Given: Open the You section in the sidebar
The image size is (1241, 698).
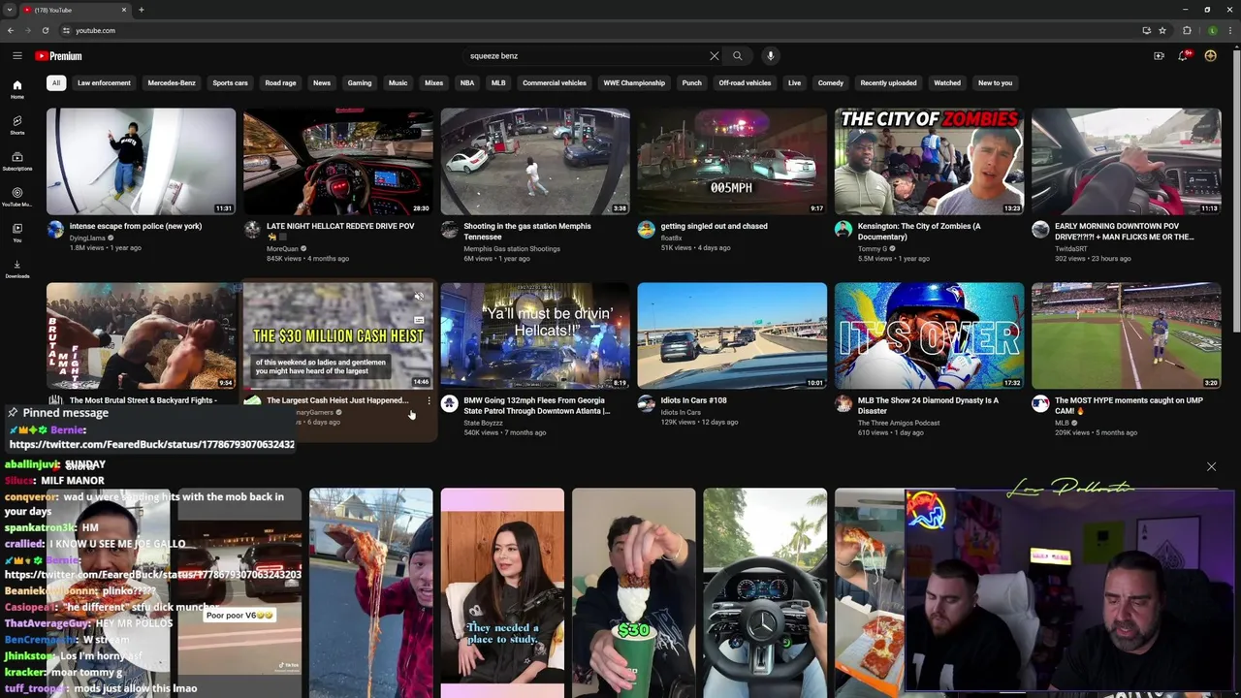Looking at the screenshot, I should 16,234.
